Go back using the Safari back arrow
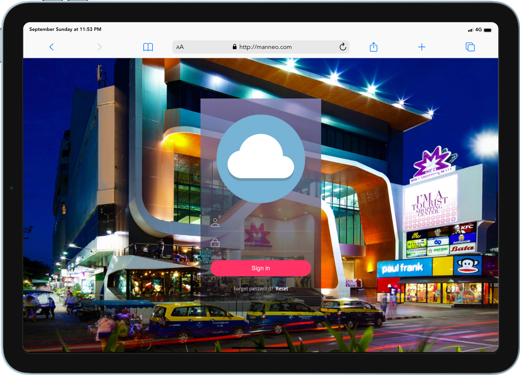Viewport: 520px width, 375px height. pos(52,47)
